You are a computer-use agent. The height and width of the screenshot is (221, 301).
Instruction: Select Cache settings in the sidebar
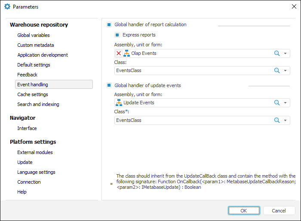33,94
